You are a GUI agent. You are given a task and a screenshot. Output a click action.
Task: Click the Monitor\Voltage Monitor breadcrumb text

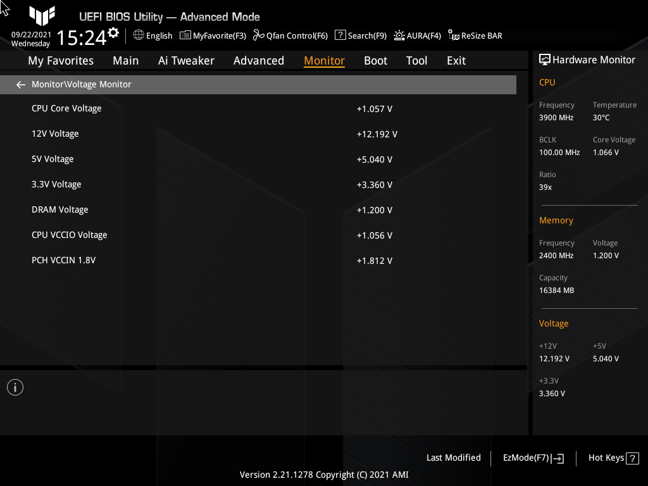[82, 84]
